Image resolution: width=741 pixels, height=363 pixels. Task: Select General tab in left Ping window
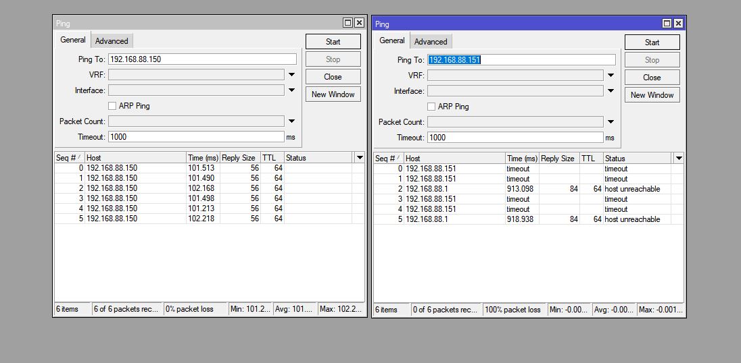click(x=73, y=40)
